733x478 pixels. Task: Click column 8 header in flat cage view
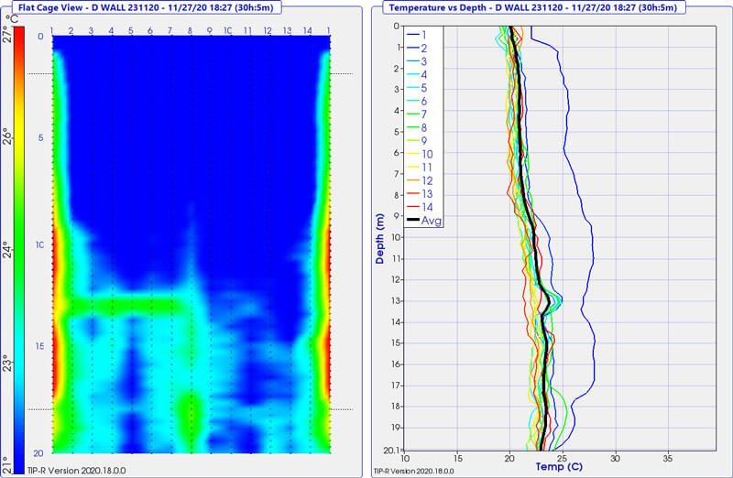[190, 30]
